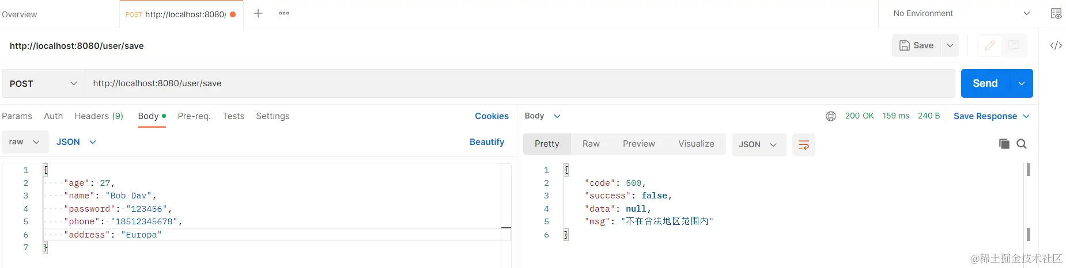Image resolution: width=1066 pixels, height=268 pixels.
Task: Click the pencil edit icon
Action: tap(990, 45)
